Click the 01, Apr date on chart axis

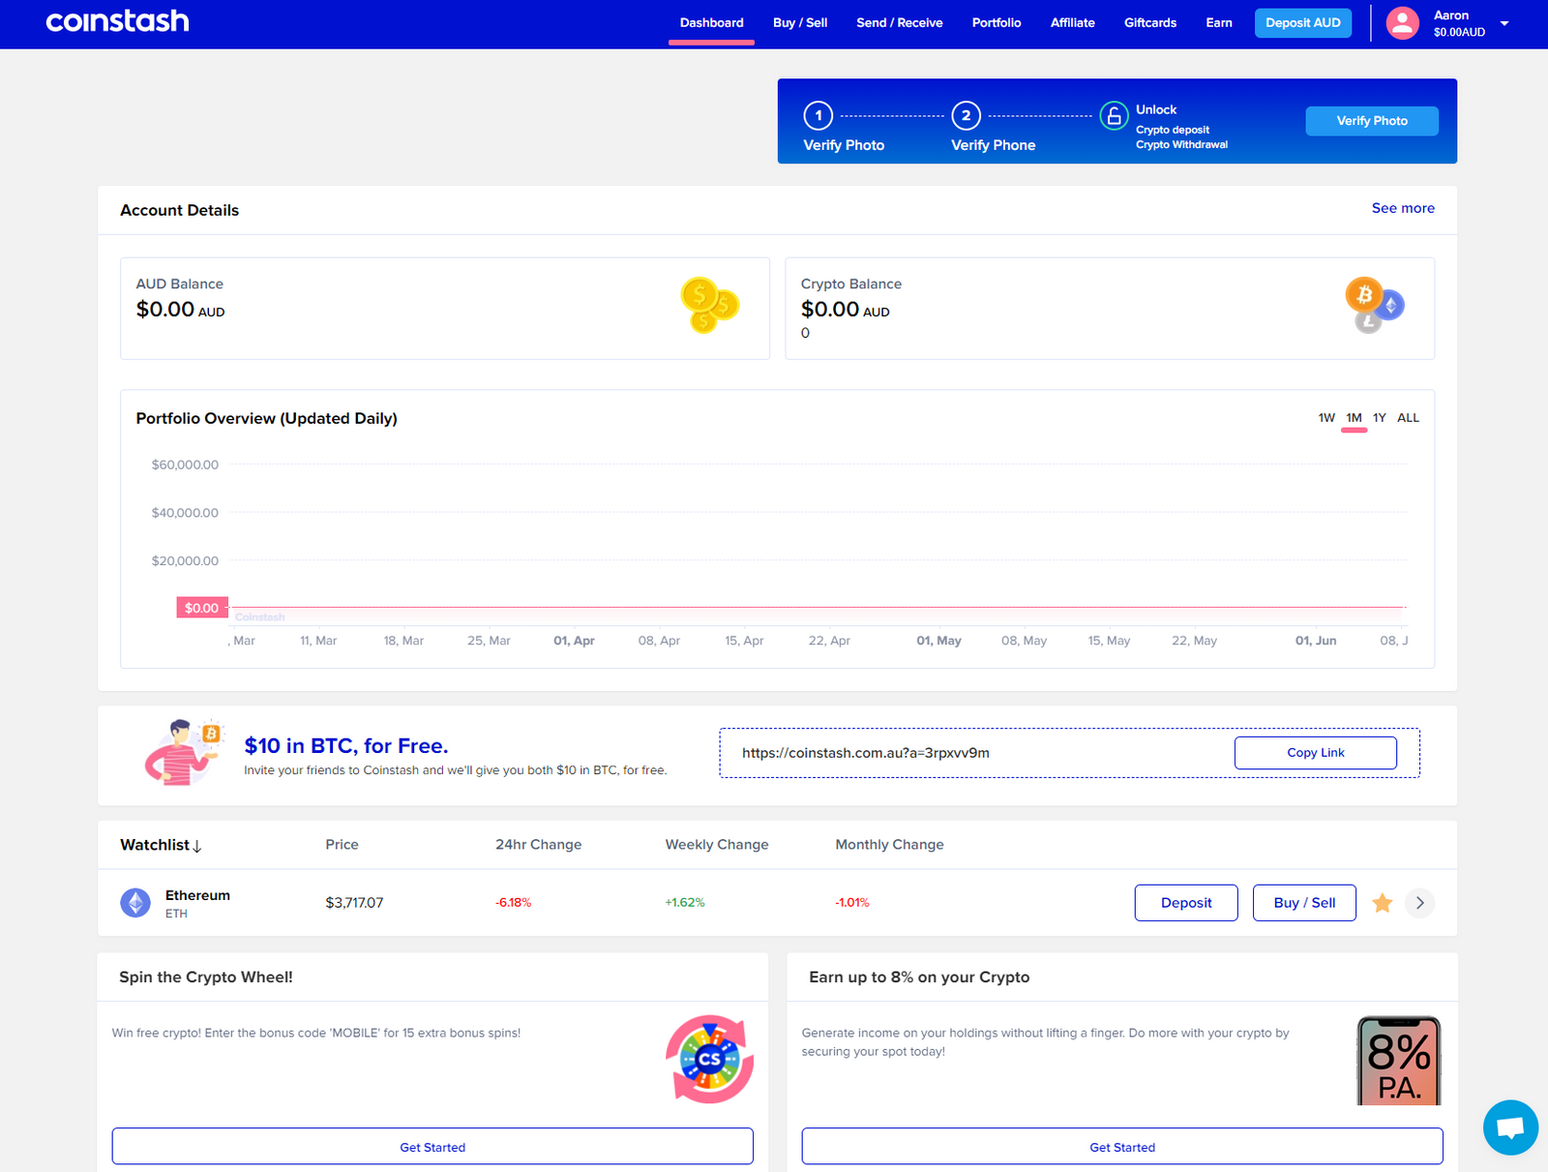[x=574, y=641]
